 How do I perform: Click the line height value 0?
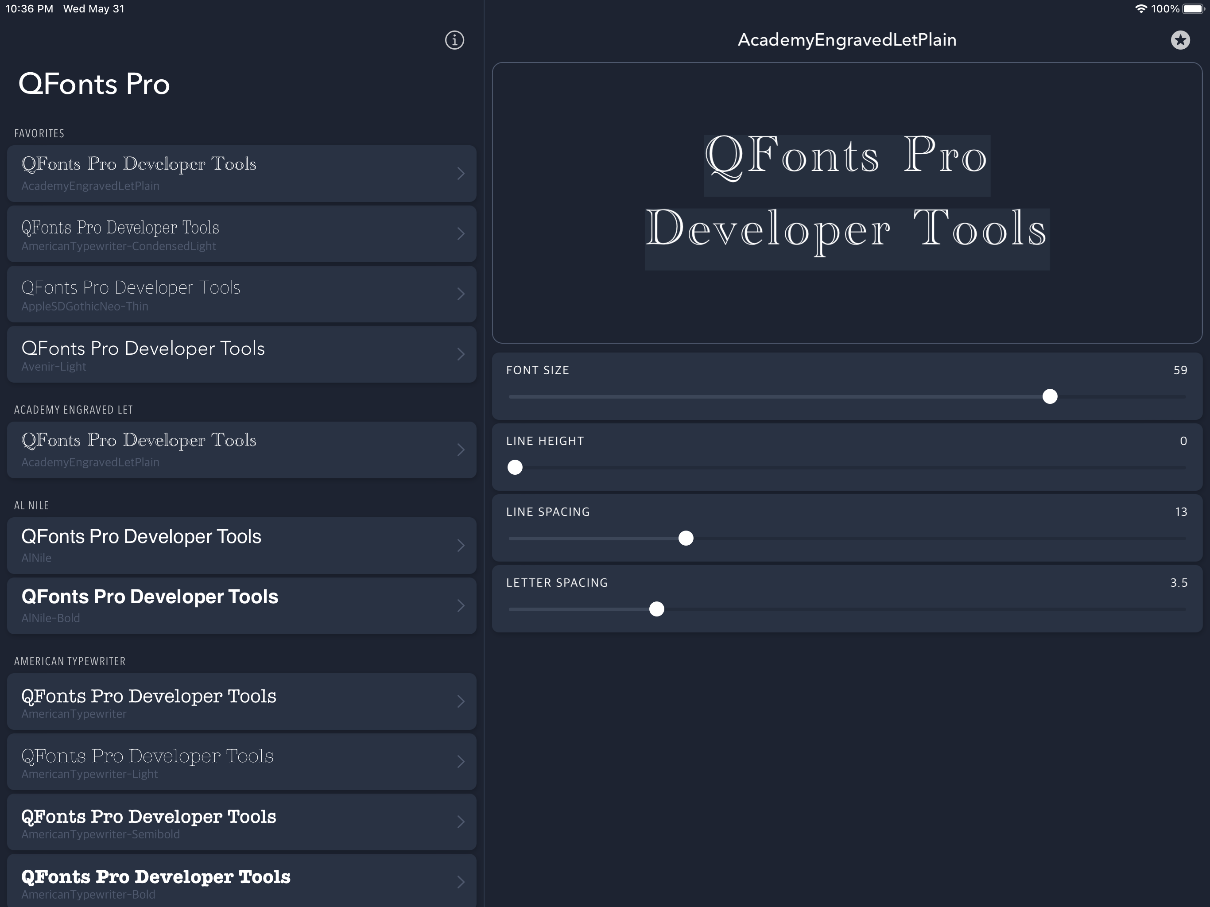[x=1184, y=442]
